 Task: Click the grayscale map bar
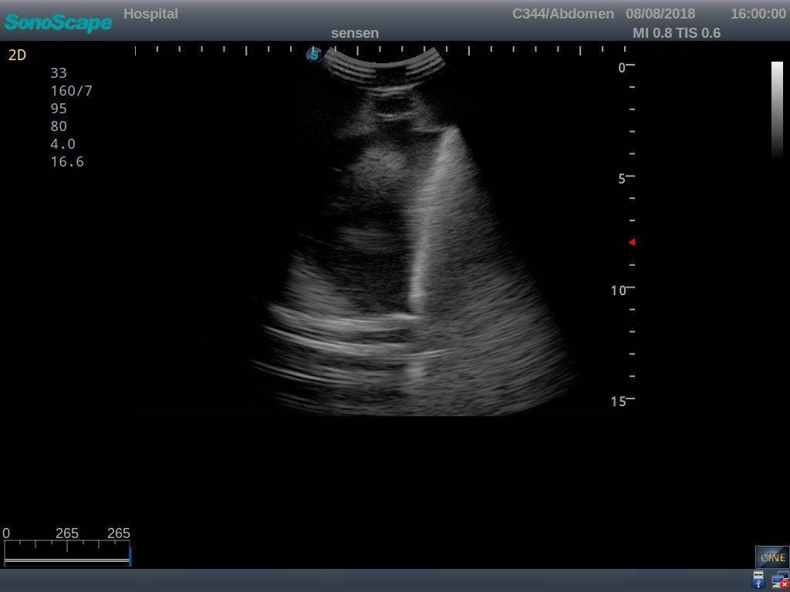[x=777, y=109]
